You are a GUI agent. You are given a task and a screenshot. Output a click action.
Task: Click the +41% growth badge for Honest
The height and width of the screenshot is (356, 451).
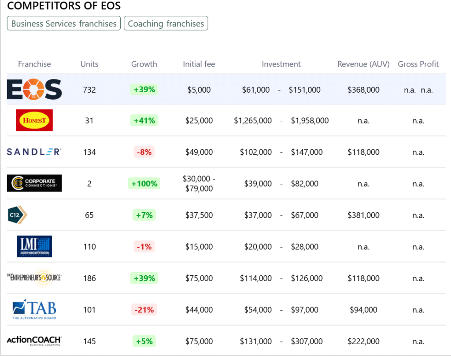(x=144, y=120)
